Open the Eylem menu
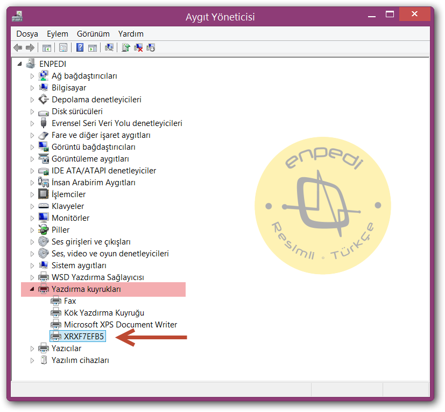 click(58, 34)
